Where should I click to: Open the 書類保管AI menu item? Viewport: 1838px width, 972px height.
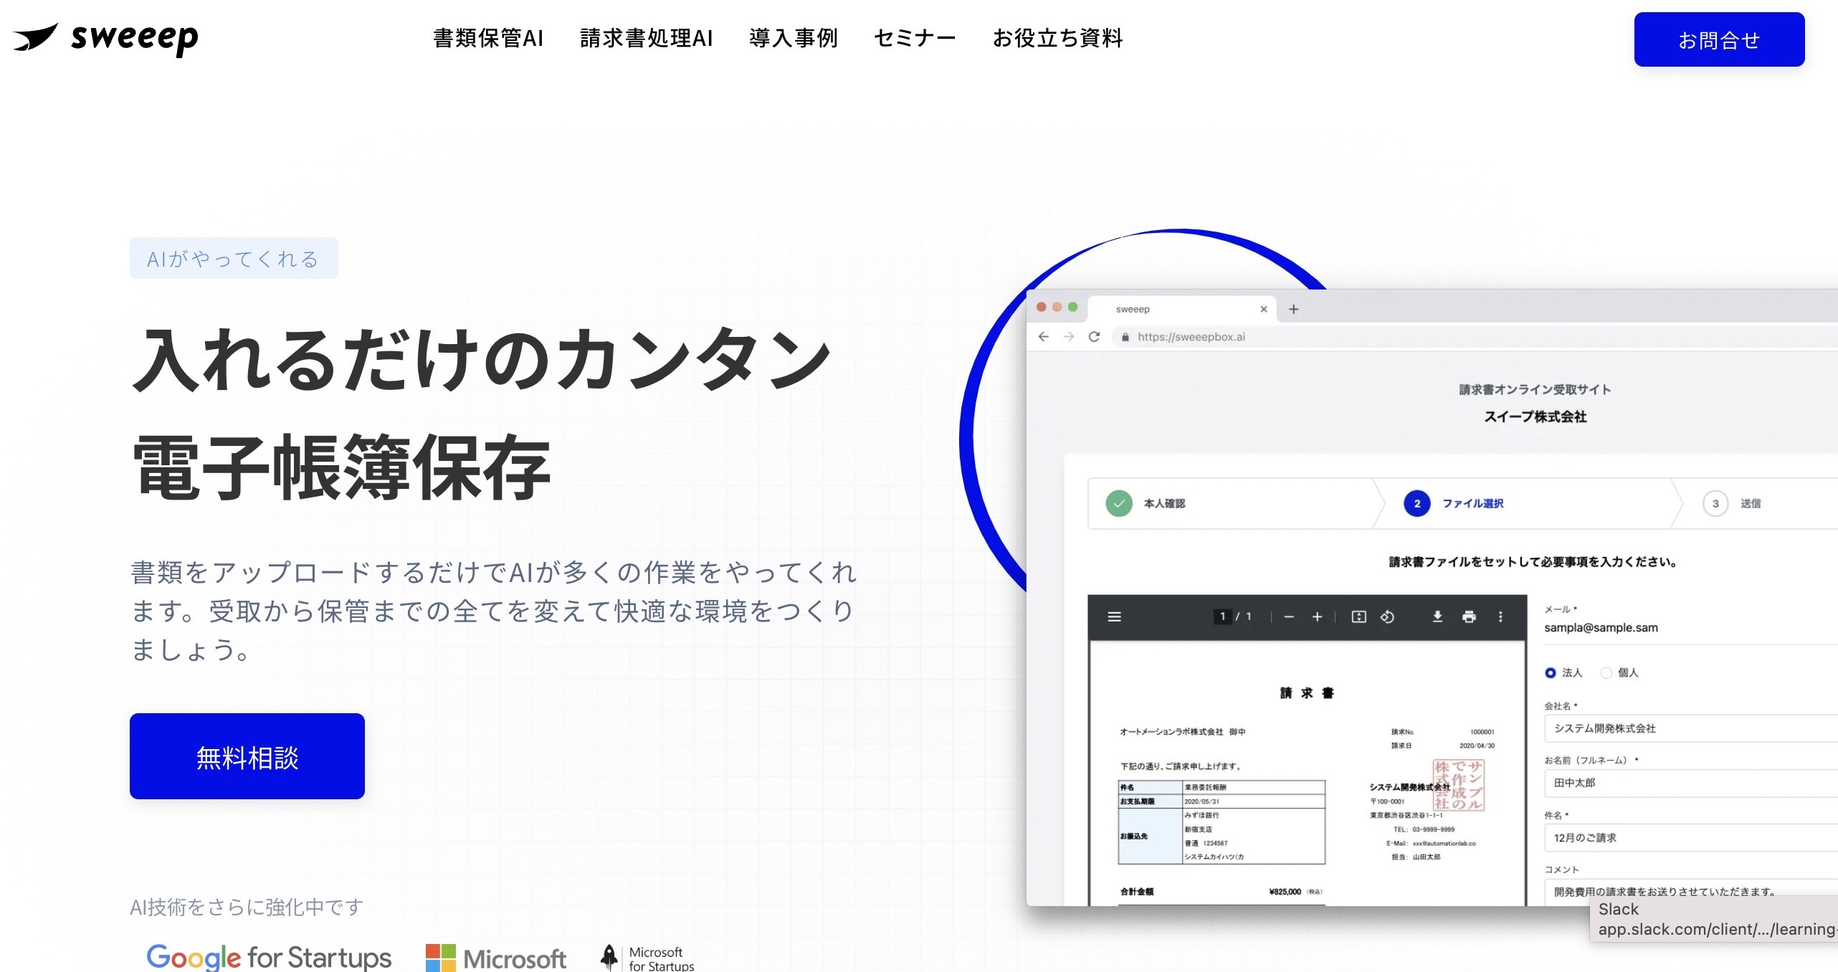tap(488, 38)
